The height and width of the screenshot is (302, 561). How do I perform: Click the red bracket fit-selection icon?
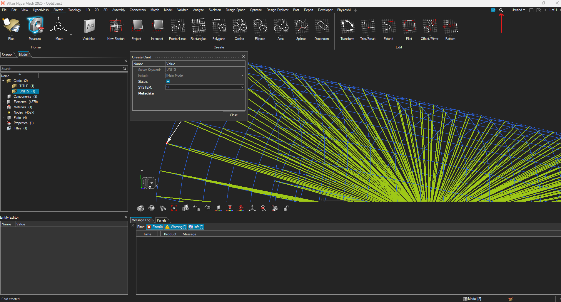click(174, 208)
